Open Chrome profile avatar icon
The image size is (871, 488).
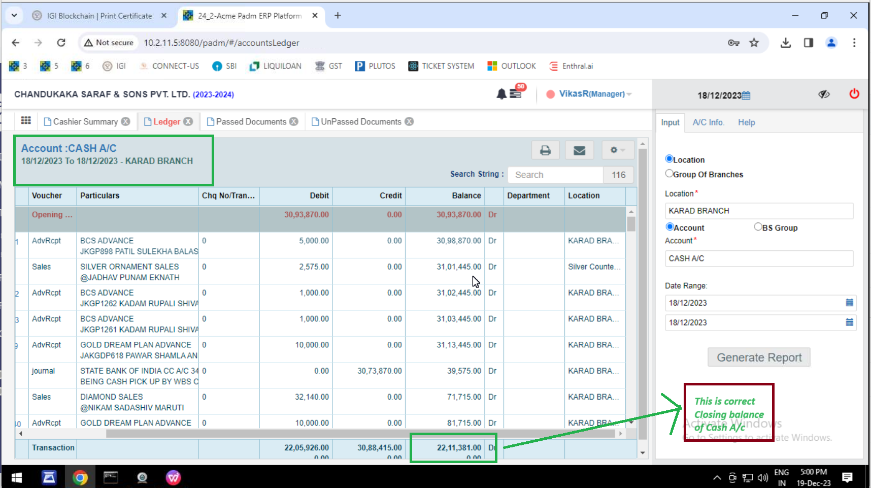click(831, 43)
